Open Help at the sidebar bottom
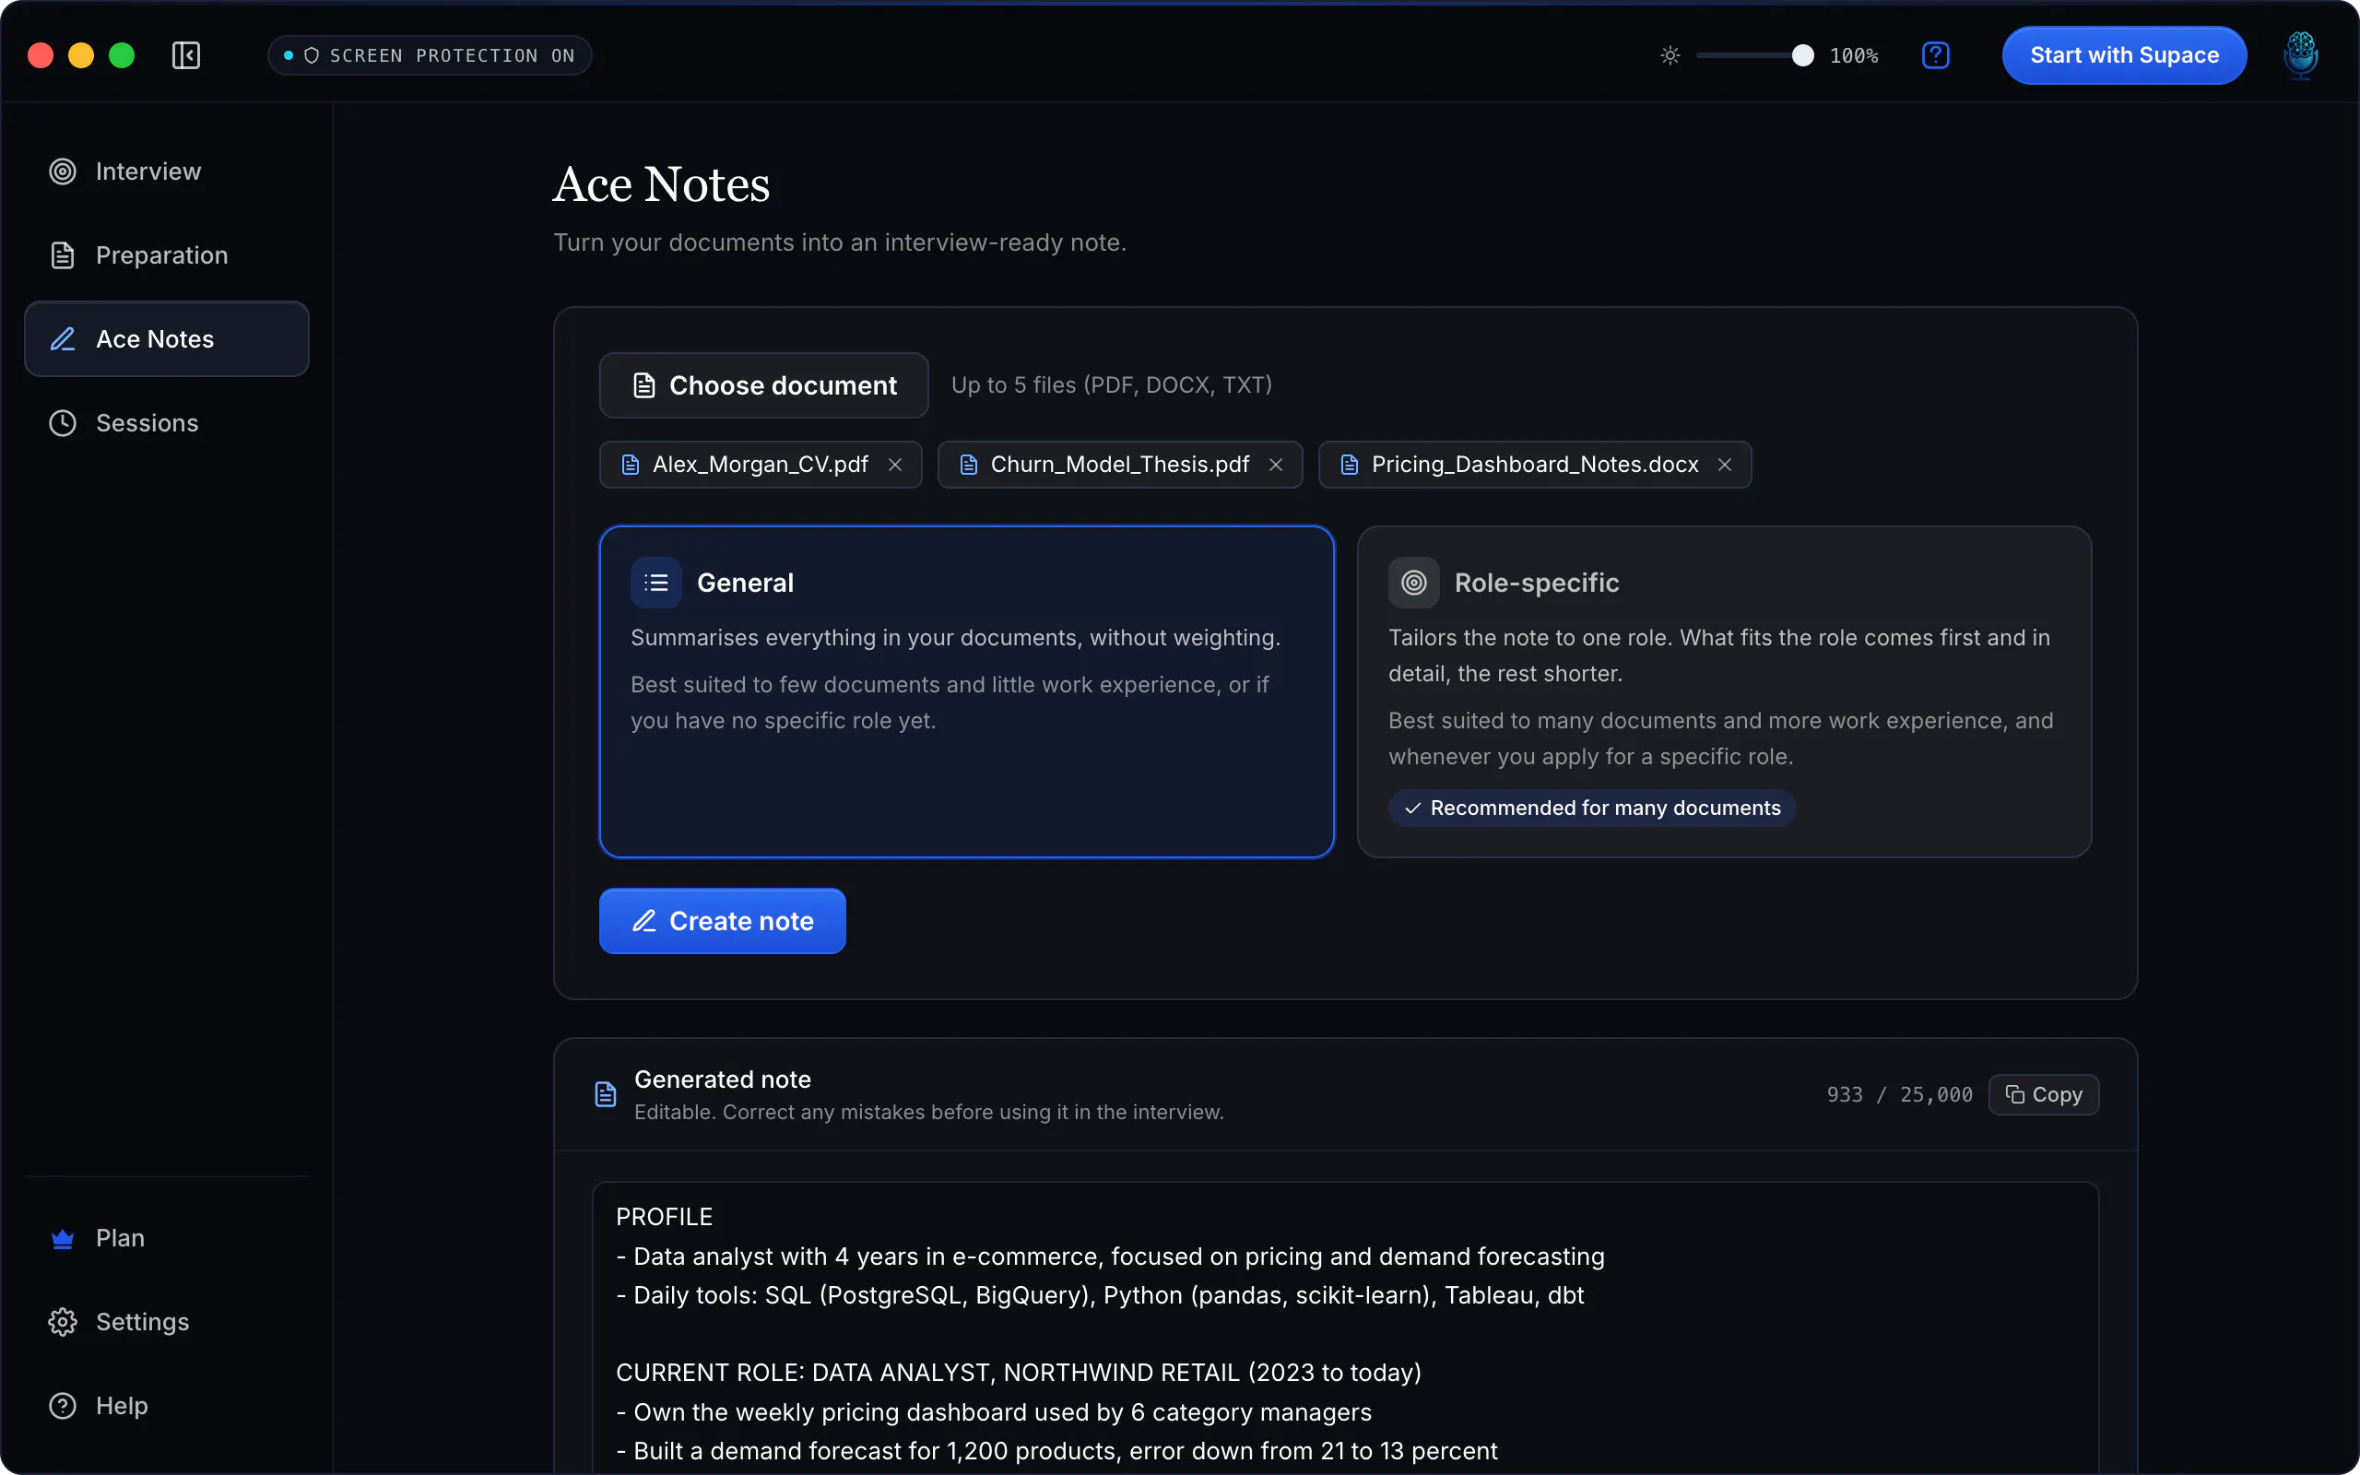The image size is (2360, 1475). point(167,1406)
